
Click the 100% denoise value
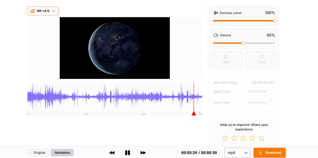[x=270, y=13]
